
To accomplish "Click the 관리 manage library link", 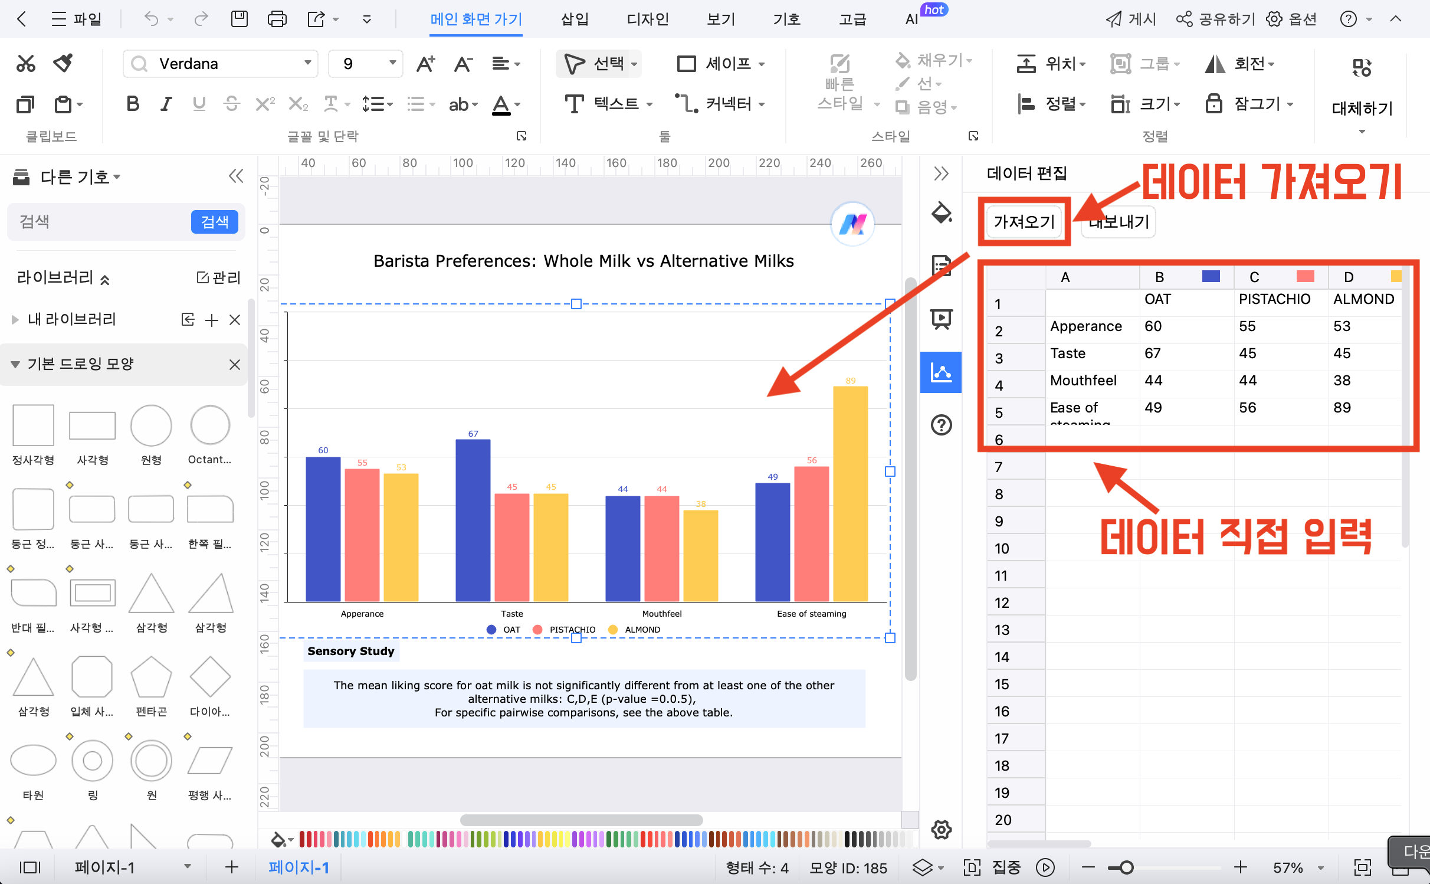I will 219,277.
